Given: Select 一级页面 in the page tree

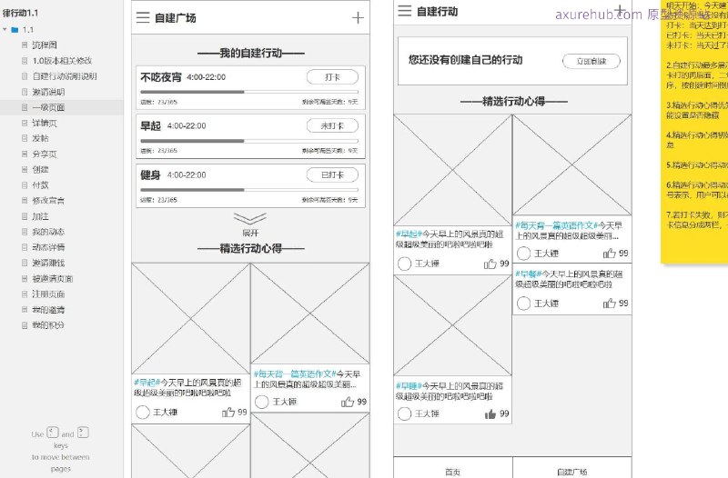Looking at the screenshot, I should 48,107.
